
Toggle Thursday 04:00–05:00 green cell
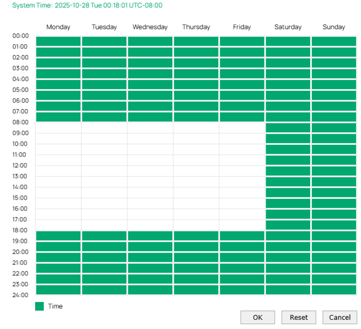click(196, 84)
